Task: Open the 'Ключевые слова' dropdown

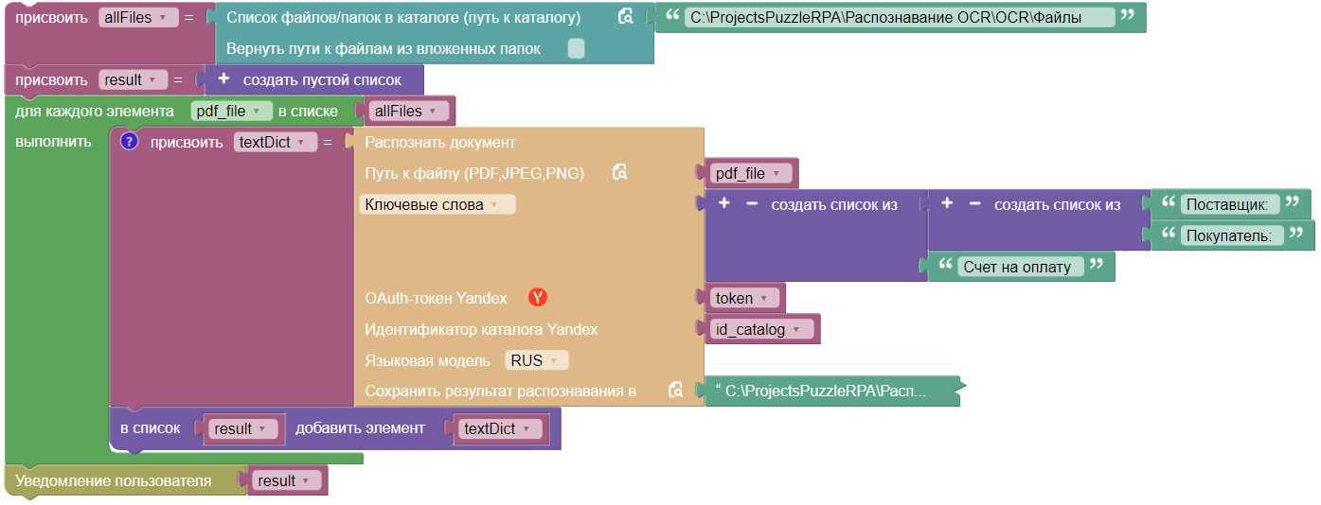Action: [x=437, y=204]
